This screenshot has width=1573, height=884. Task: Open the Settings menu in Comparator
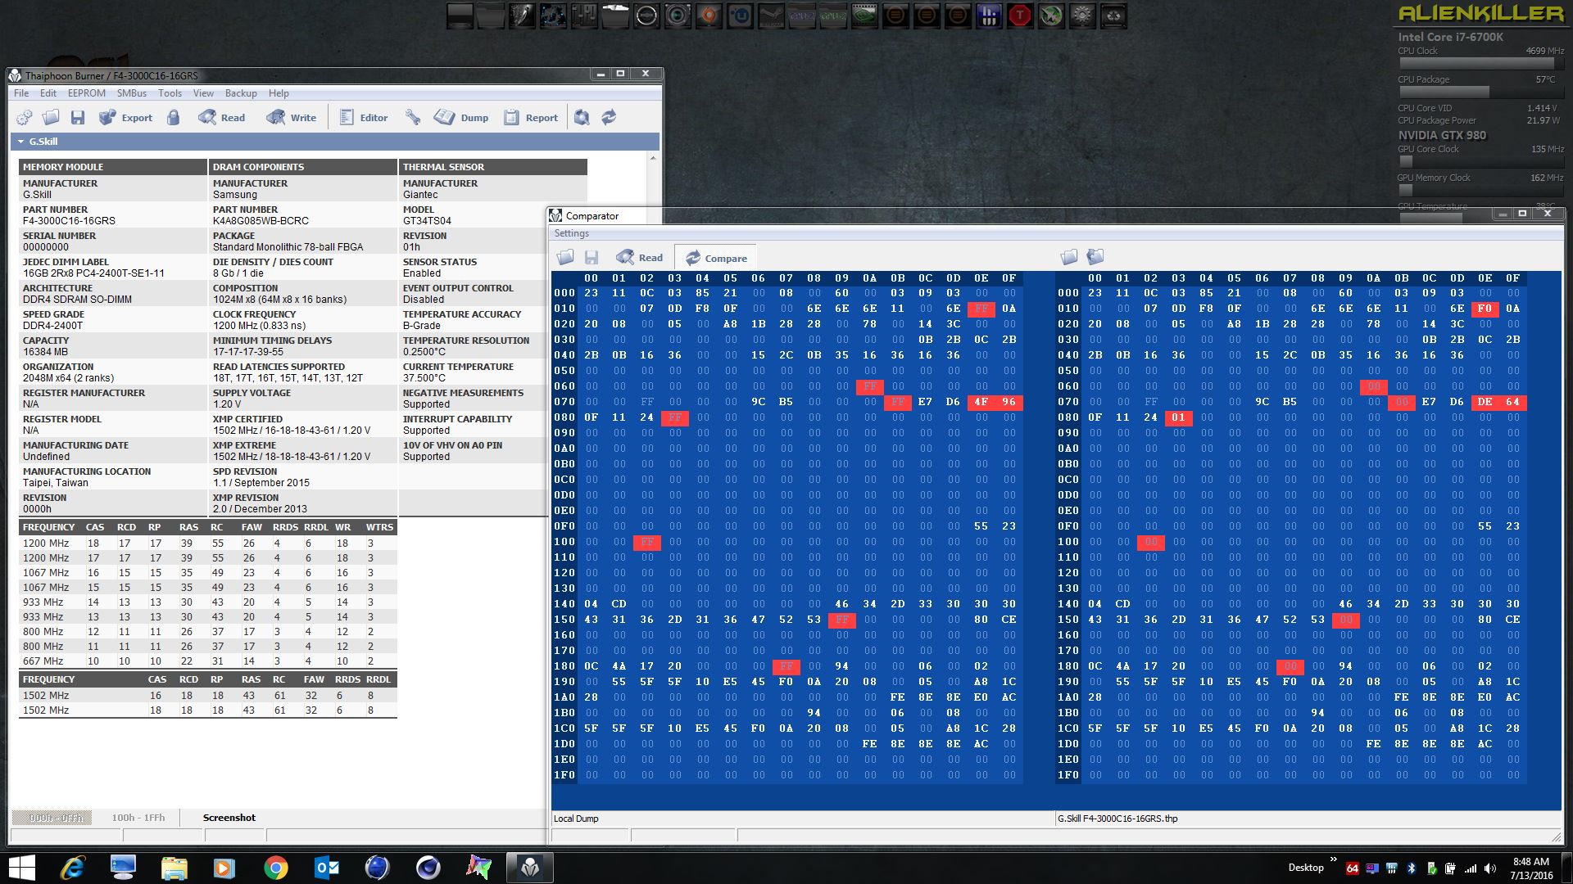pyautogui.click(x=572, y=233)
